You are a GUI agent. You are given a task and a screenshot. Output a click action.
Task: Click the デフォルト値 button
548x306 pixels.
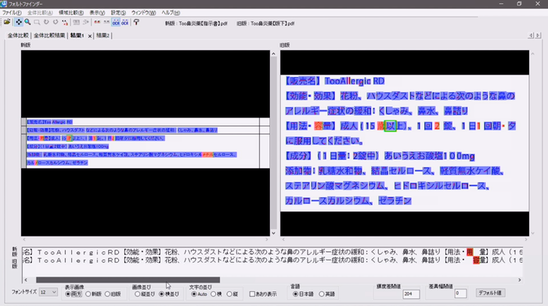click(490, 293)
